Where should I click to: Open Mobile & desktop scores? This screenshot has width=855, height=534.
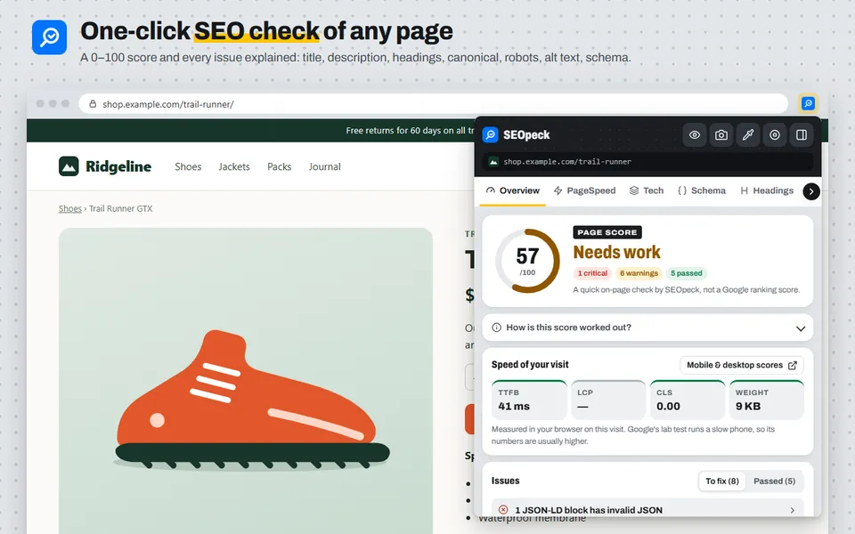pyautogui.click(x=742, y=365)
